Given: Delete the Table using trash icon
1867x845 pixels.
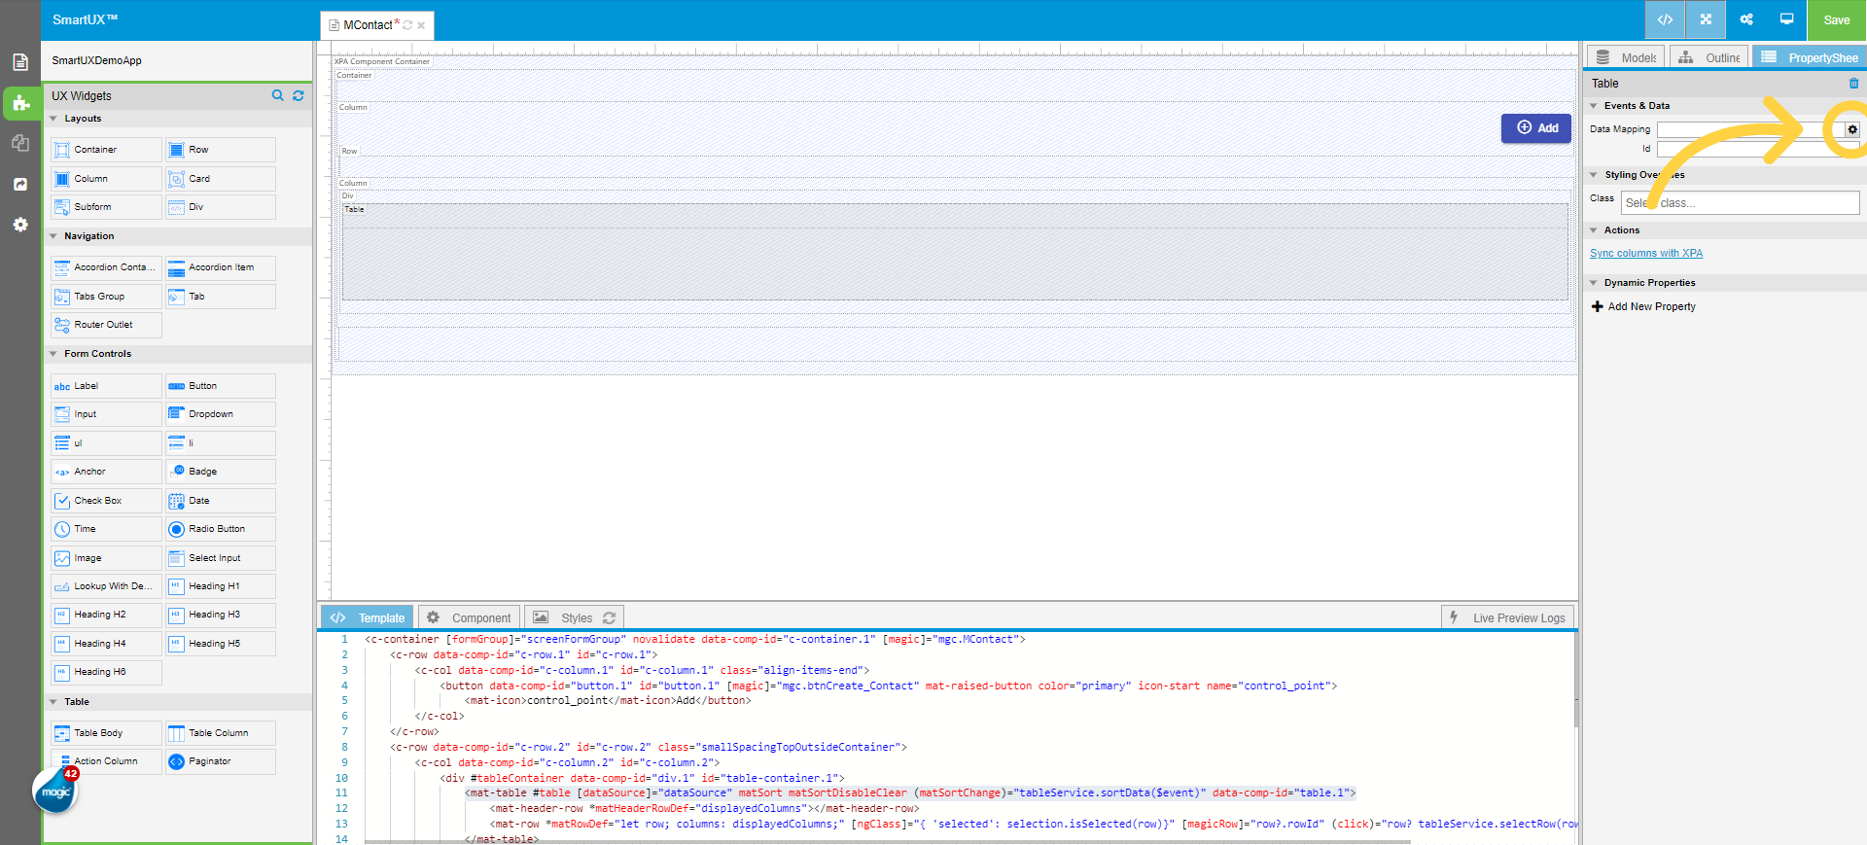Looking at the screenshot, I should (x=1853, y=84).
